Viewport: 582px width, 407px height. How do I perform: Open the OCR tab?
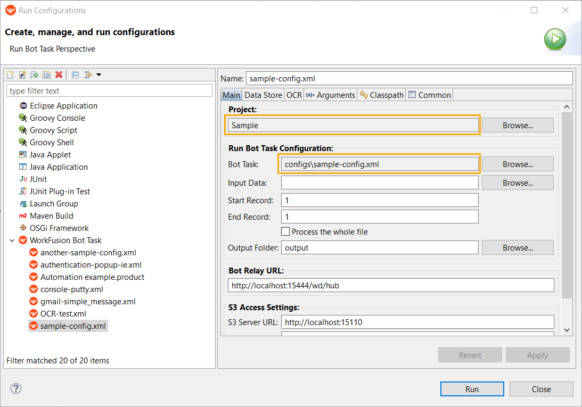click(294, 95)
